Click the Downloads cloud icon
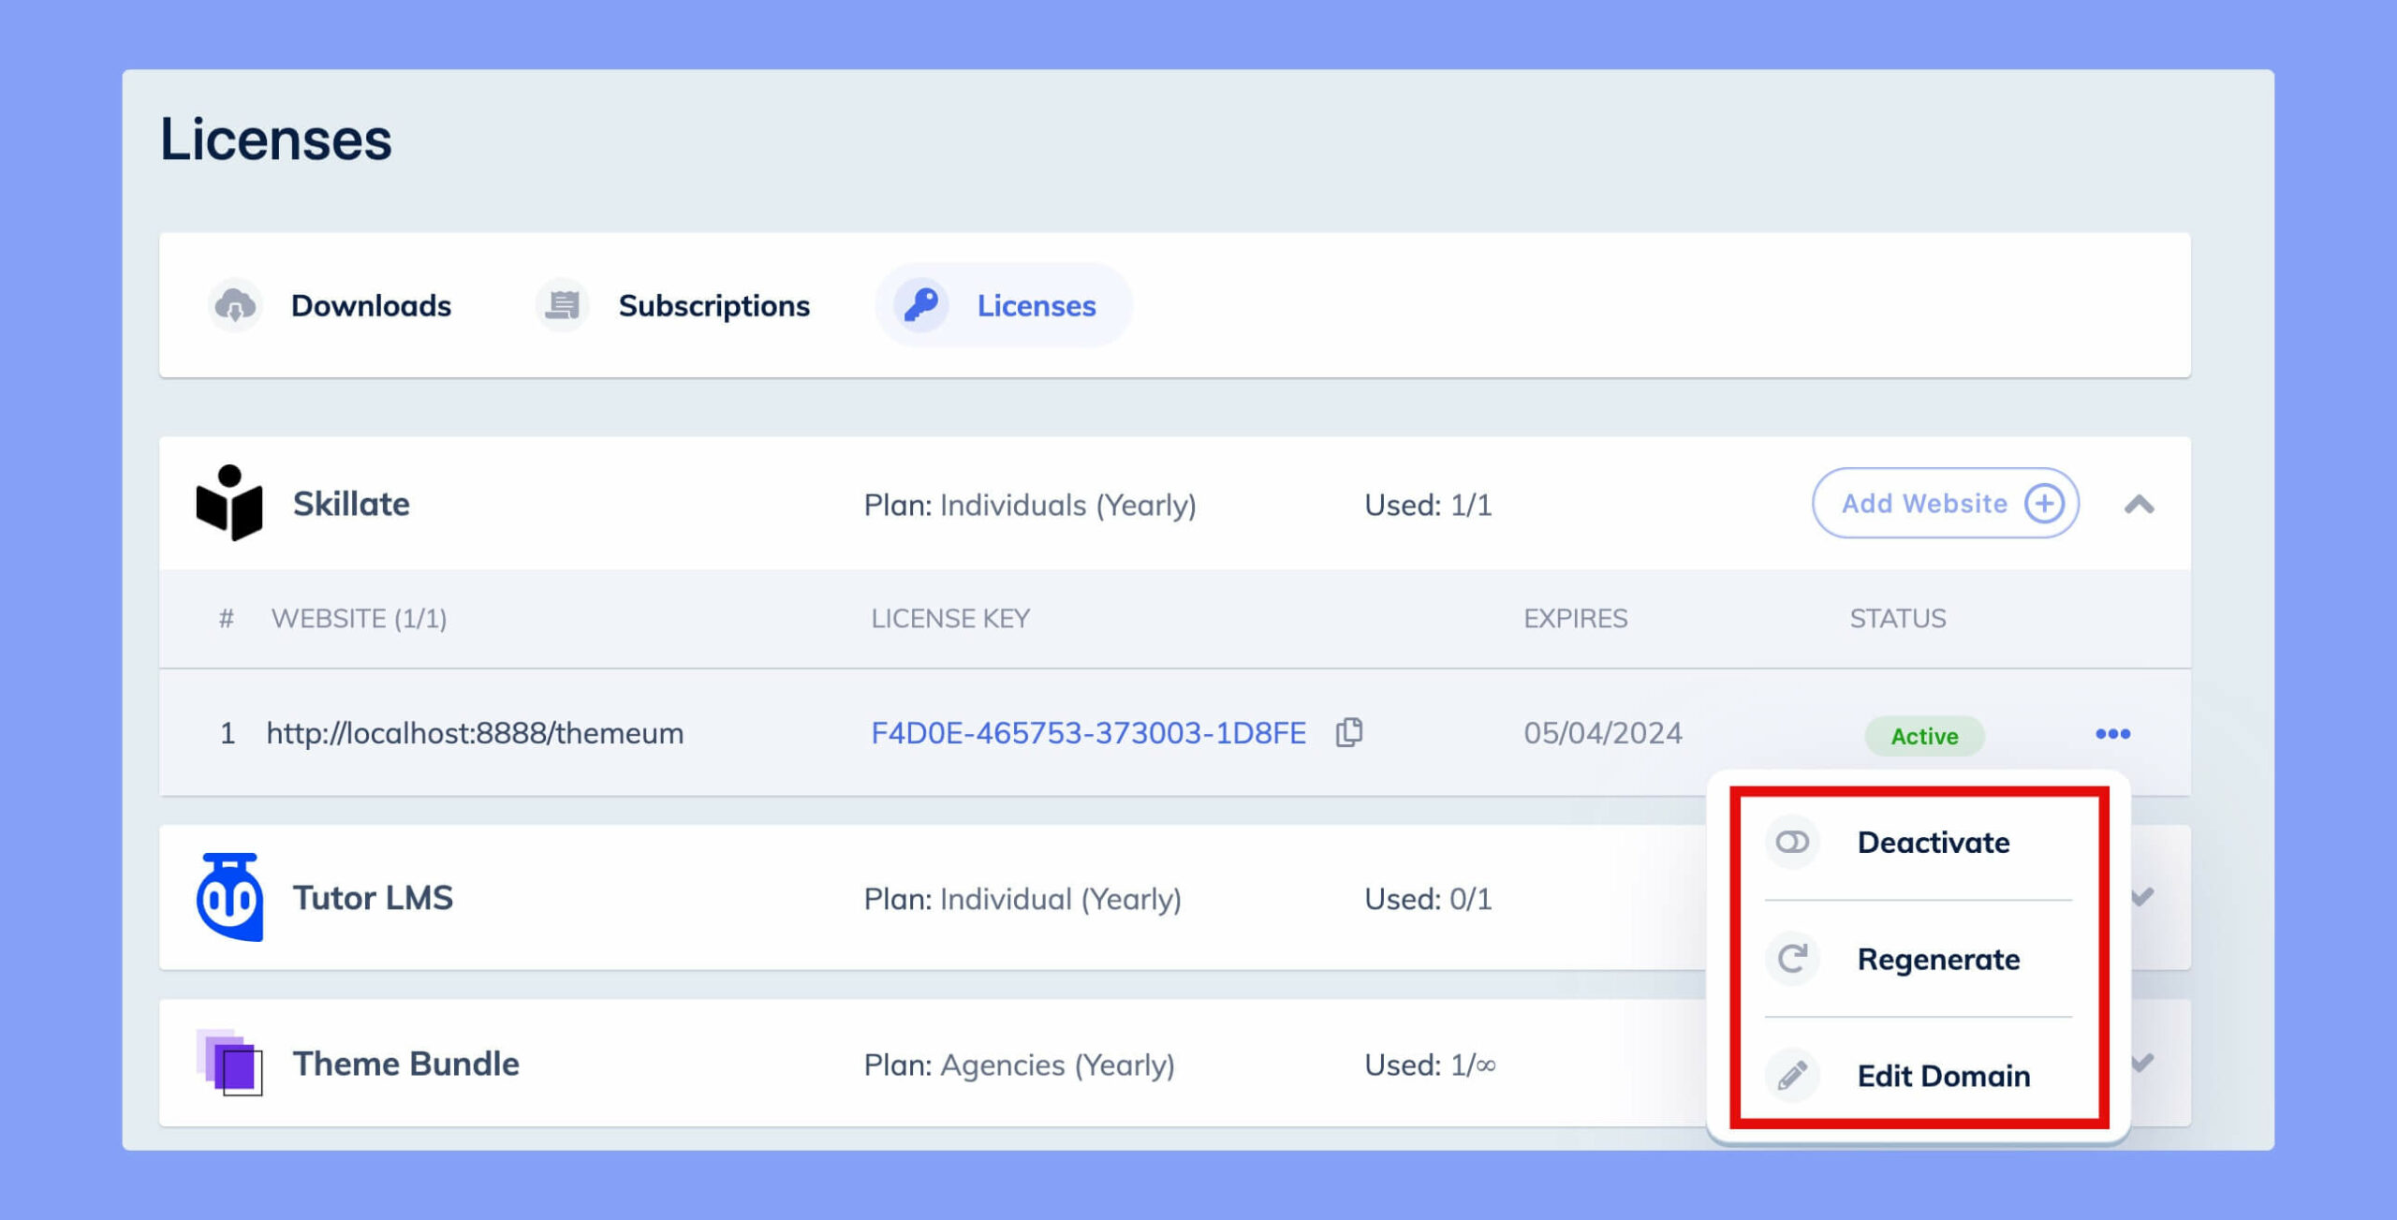 pyautogui.click(x=235, y=305)
